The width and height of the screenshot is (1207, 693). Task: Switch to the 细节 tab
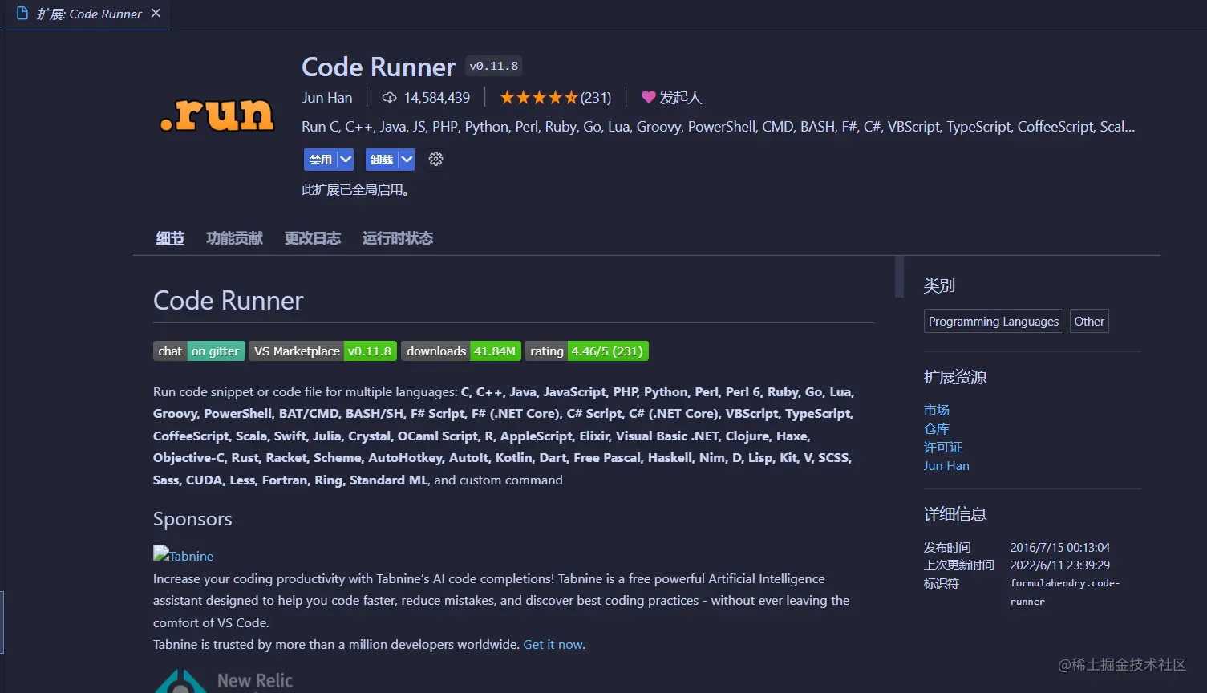point(170,238)
